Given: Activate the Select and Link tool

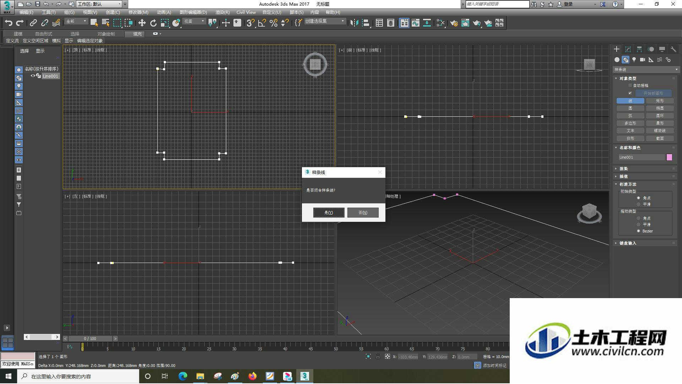Looking at the screenshot, I should click(x=33, y=23).
